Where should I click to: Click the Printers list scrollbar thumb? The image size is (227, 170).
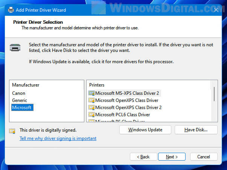click(214, 94)
